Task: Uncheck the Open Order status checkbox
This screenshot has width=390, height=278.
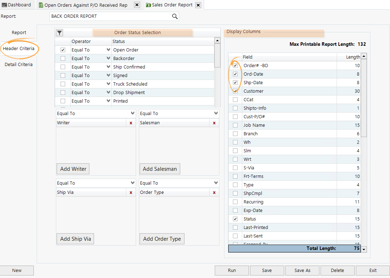Action: 63,50
